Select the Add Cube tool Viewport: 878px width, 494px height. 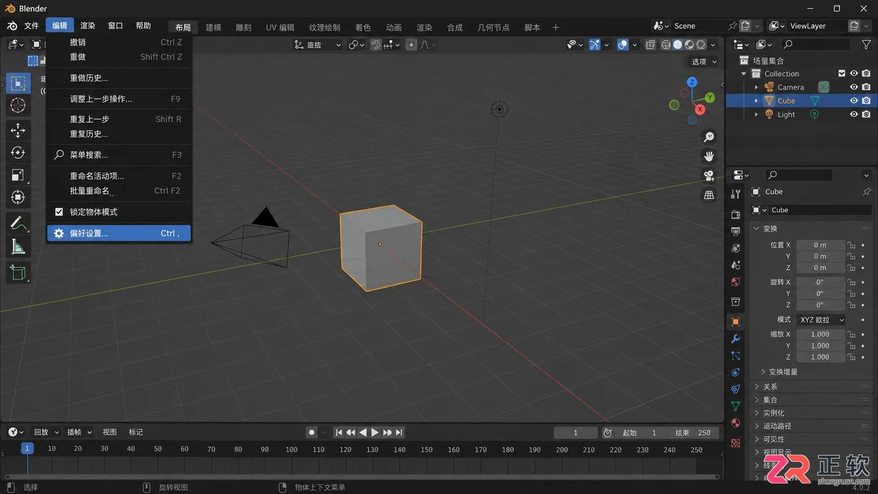click(x=18, y=273)
